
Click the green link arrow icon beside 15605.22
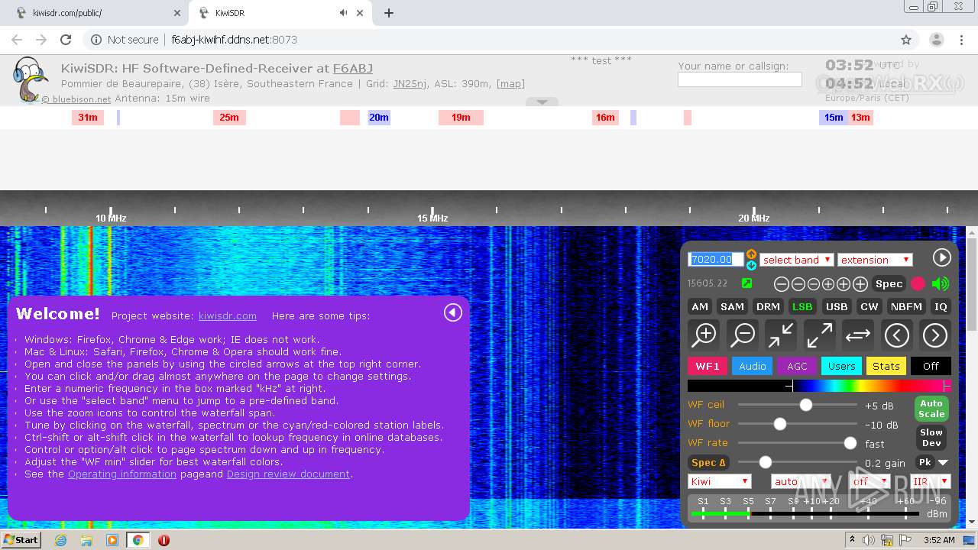(x=747, y=283)
